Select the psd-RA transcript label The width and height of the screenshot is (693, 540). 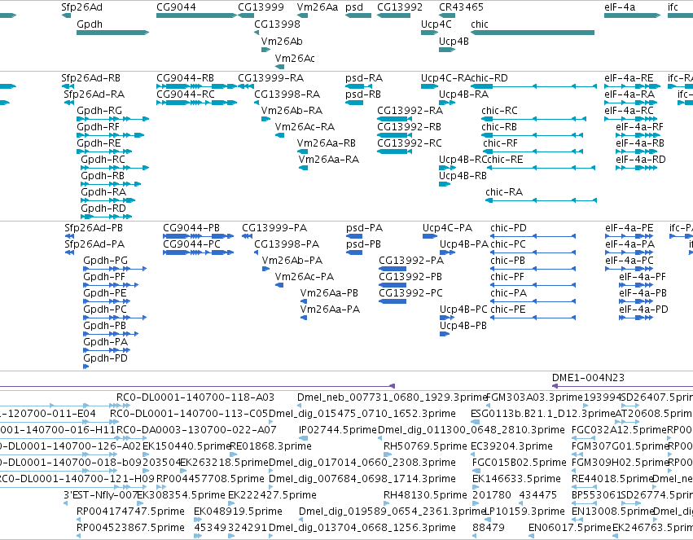(x=364, y=78)
